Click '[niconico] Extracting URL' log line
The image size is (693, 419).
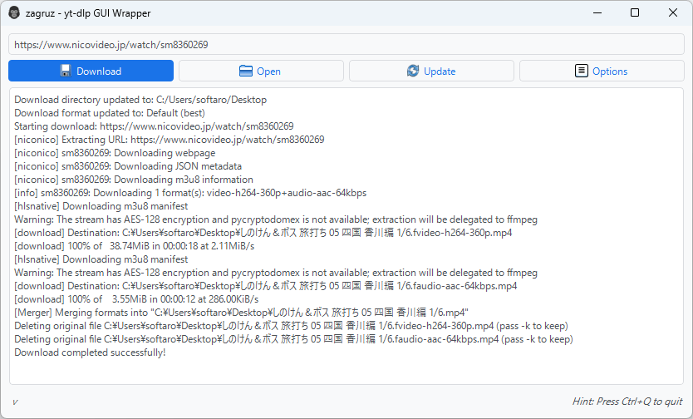pos(170,140)
